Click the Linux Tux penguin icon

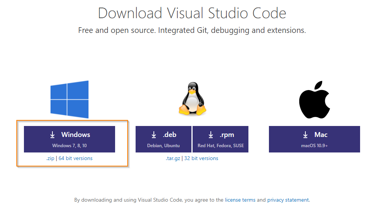point(193,99)
